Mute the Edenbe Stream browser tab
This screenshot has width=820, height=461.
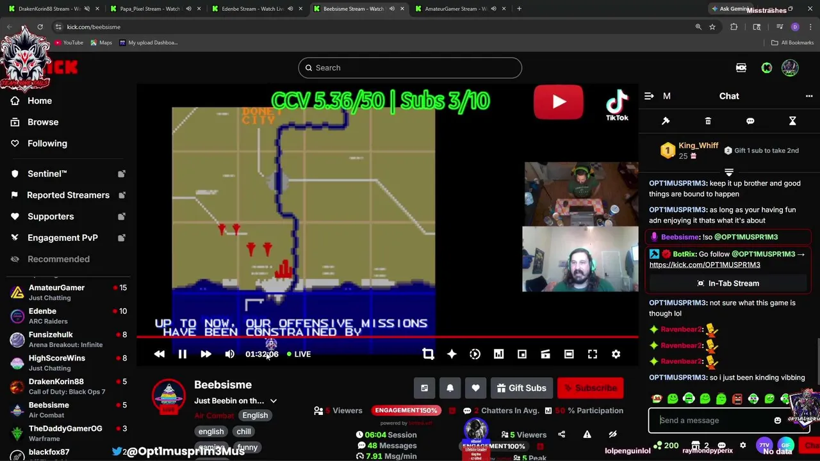click(x=290, y=9)
